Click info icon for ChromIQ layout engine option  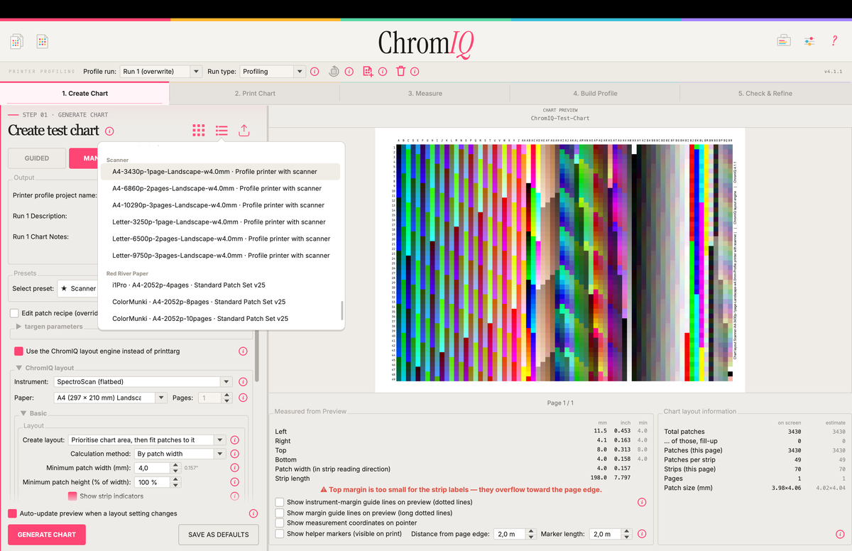(244, 351)
